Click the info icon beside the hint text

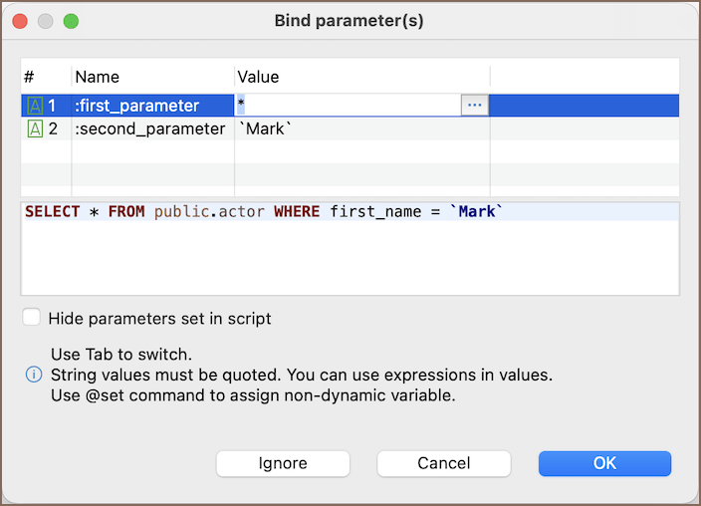pyautogui.click(x=34, y=375)
